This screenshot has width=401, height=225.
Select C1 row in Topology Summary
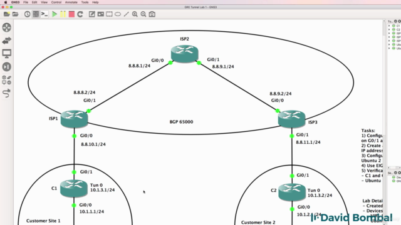tap(394, 26)
